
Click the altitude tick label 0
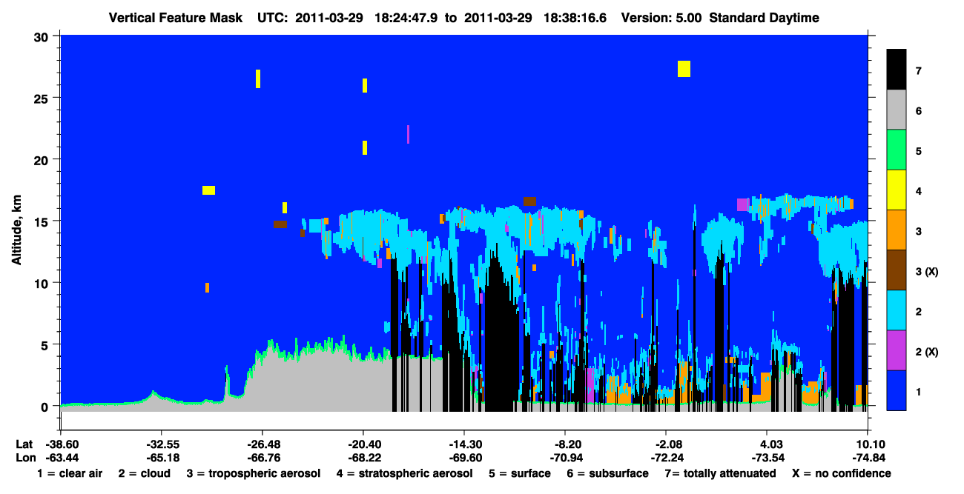46,407
